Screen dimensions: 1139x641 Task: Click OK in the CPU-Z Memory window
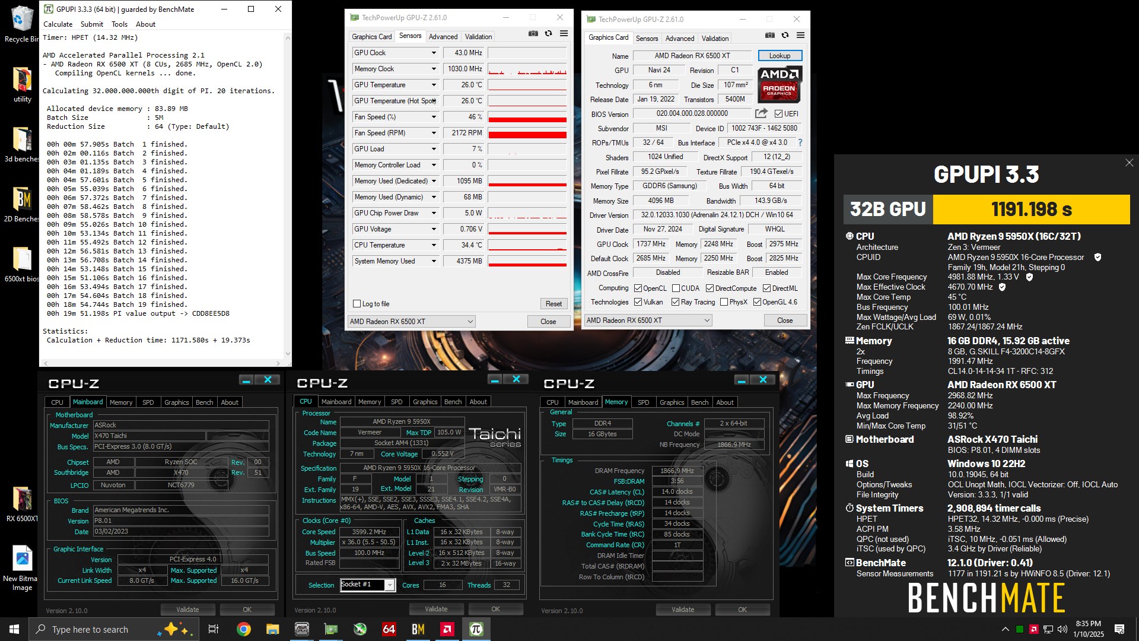coord(742,610)
